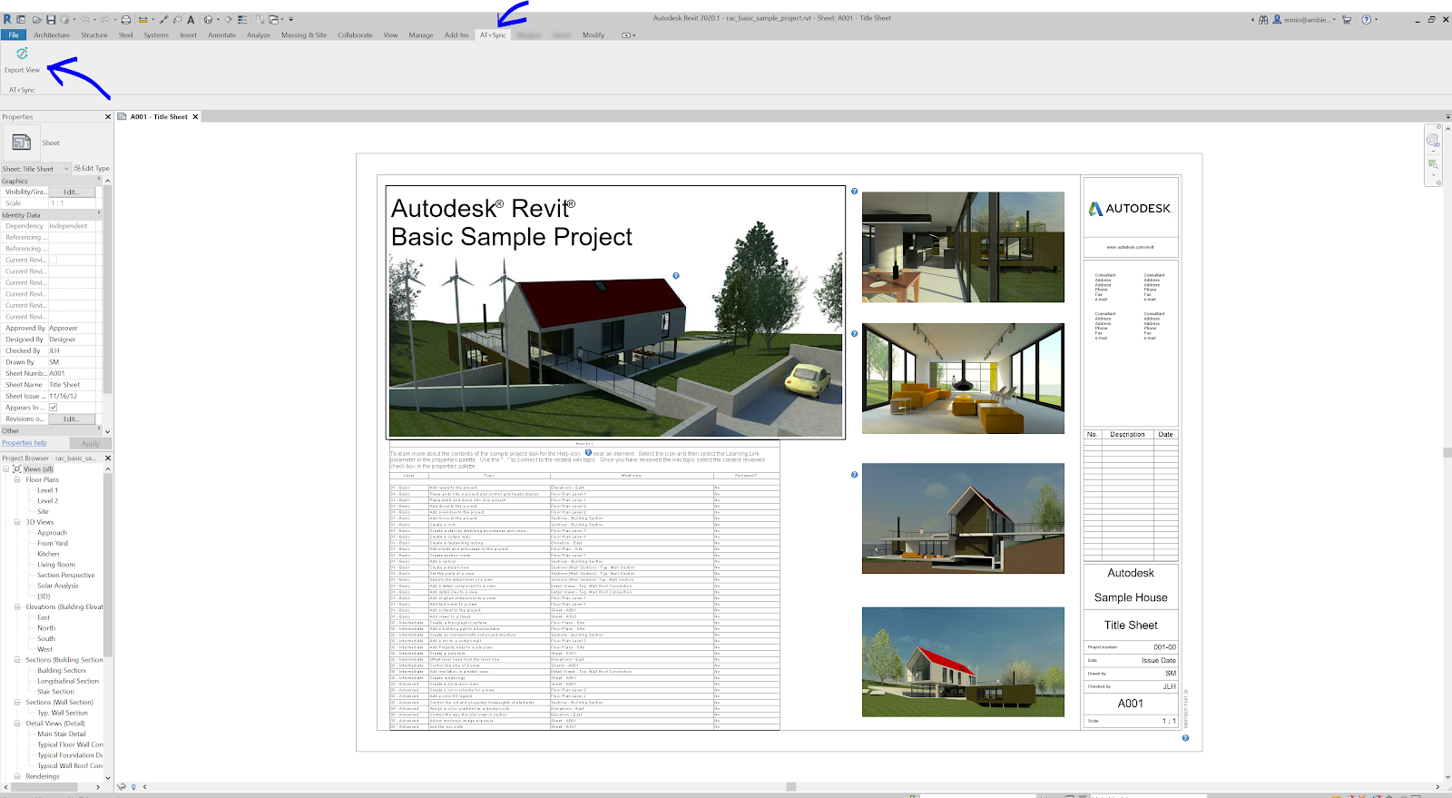Click Edit button for Visibility/Graphics Overrides
This screenshot has height=798, width=1452.
click(x=71, y=192)
